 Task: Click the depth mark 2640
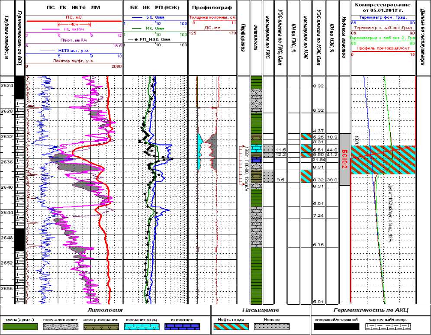pyautogui.click(x=7, y=187)
